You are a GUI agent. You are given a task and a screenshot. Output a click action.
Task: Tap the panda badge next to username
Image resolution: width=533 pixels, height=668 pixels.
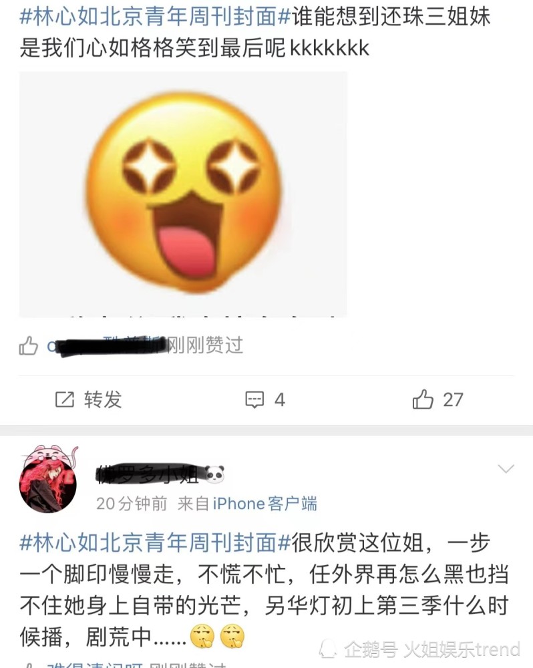coord(214,474)
